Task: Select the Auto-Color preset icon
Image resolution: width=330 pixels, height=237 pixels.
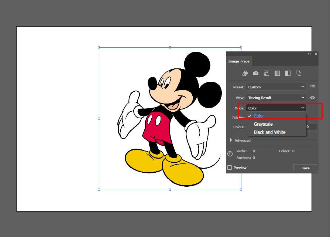Action: tap(244, 73)
